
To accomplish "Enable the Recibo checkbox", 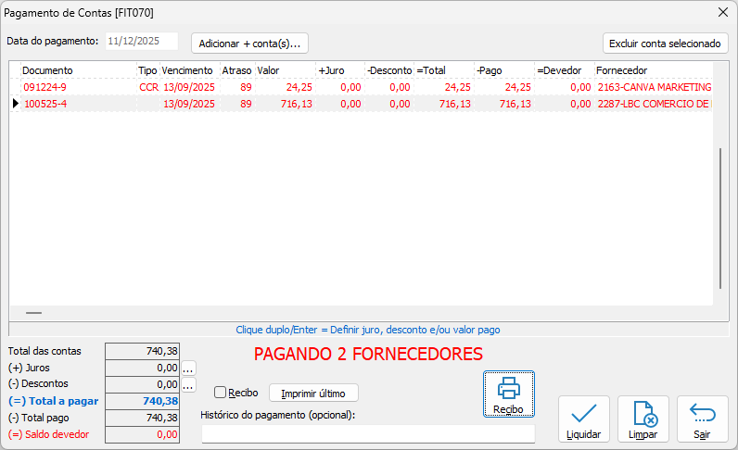I will 221,393.
